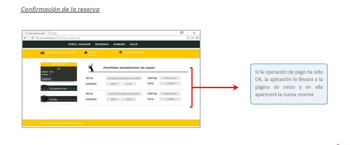Click the date field lunes 07 de noviembre

124,94
